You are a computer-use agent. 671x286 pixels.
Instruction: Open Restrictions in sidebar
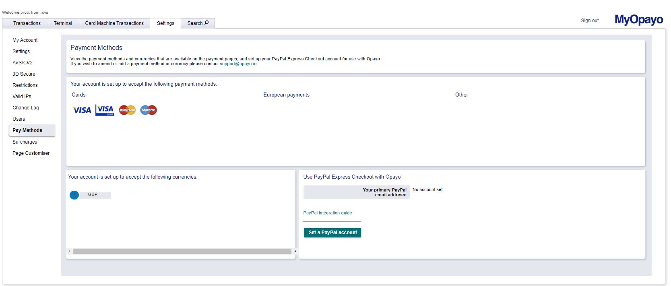[x=25, y=85]
